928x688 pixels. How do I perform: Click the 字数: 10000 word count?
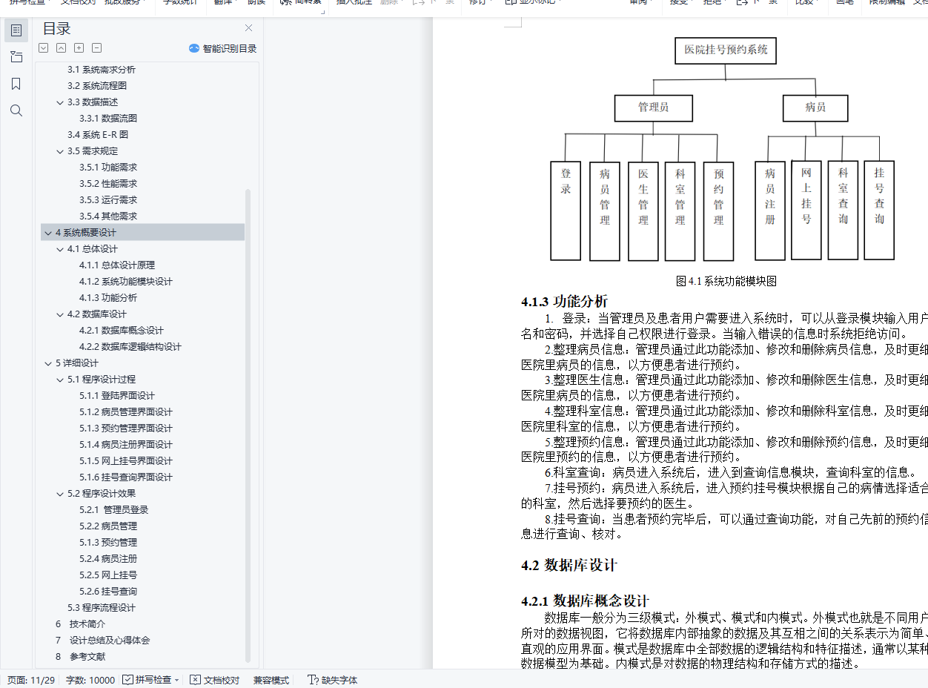90,680
